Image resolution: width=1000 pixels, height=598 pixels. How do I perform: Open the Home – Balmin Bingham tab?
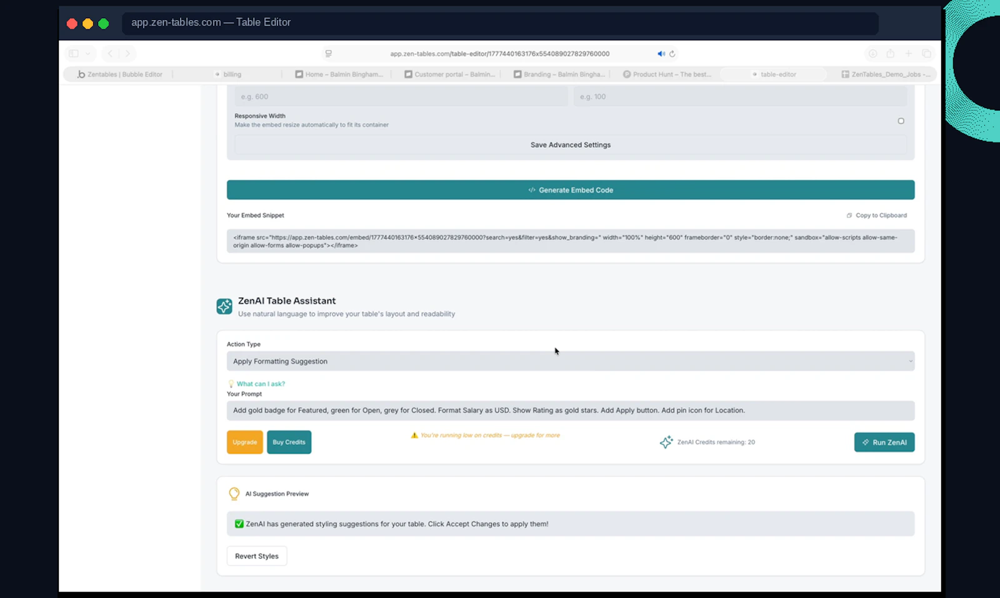338,74
